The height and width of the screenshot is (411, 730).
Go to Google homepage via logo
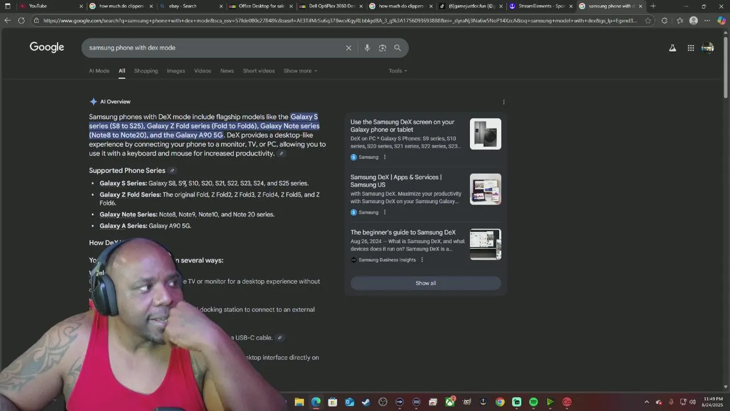47,47
